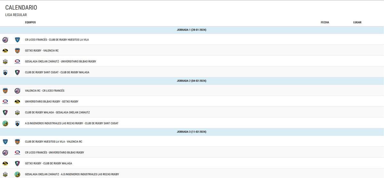This screenshot has width=384, height=178.
Task: Select match Gesalaga Okelan Zarautz - Las Rozas Rugby
Action: pyautogui.click(x=72, y=174)
